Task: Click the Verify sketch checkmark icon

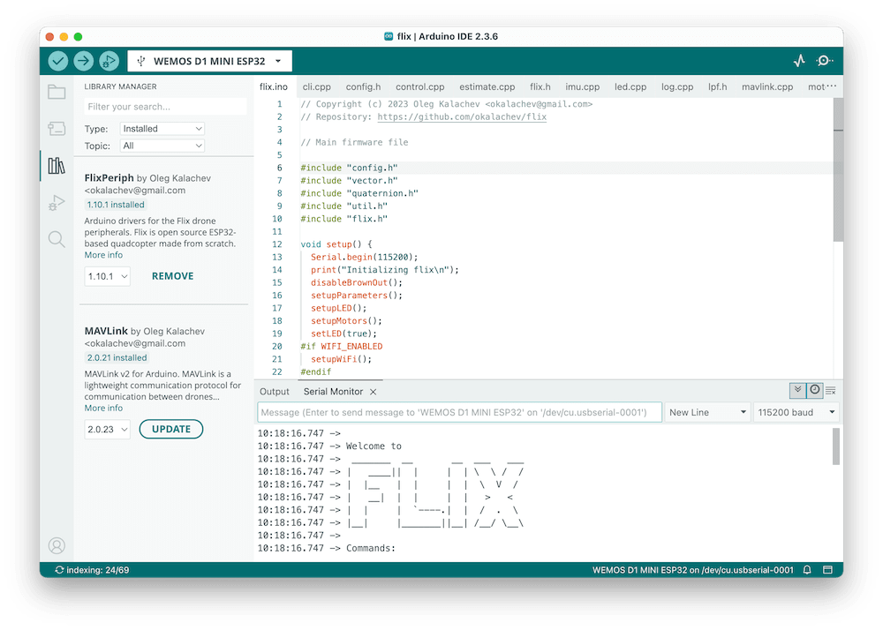Action: pos(57,61)
